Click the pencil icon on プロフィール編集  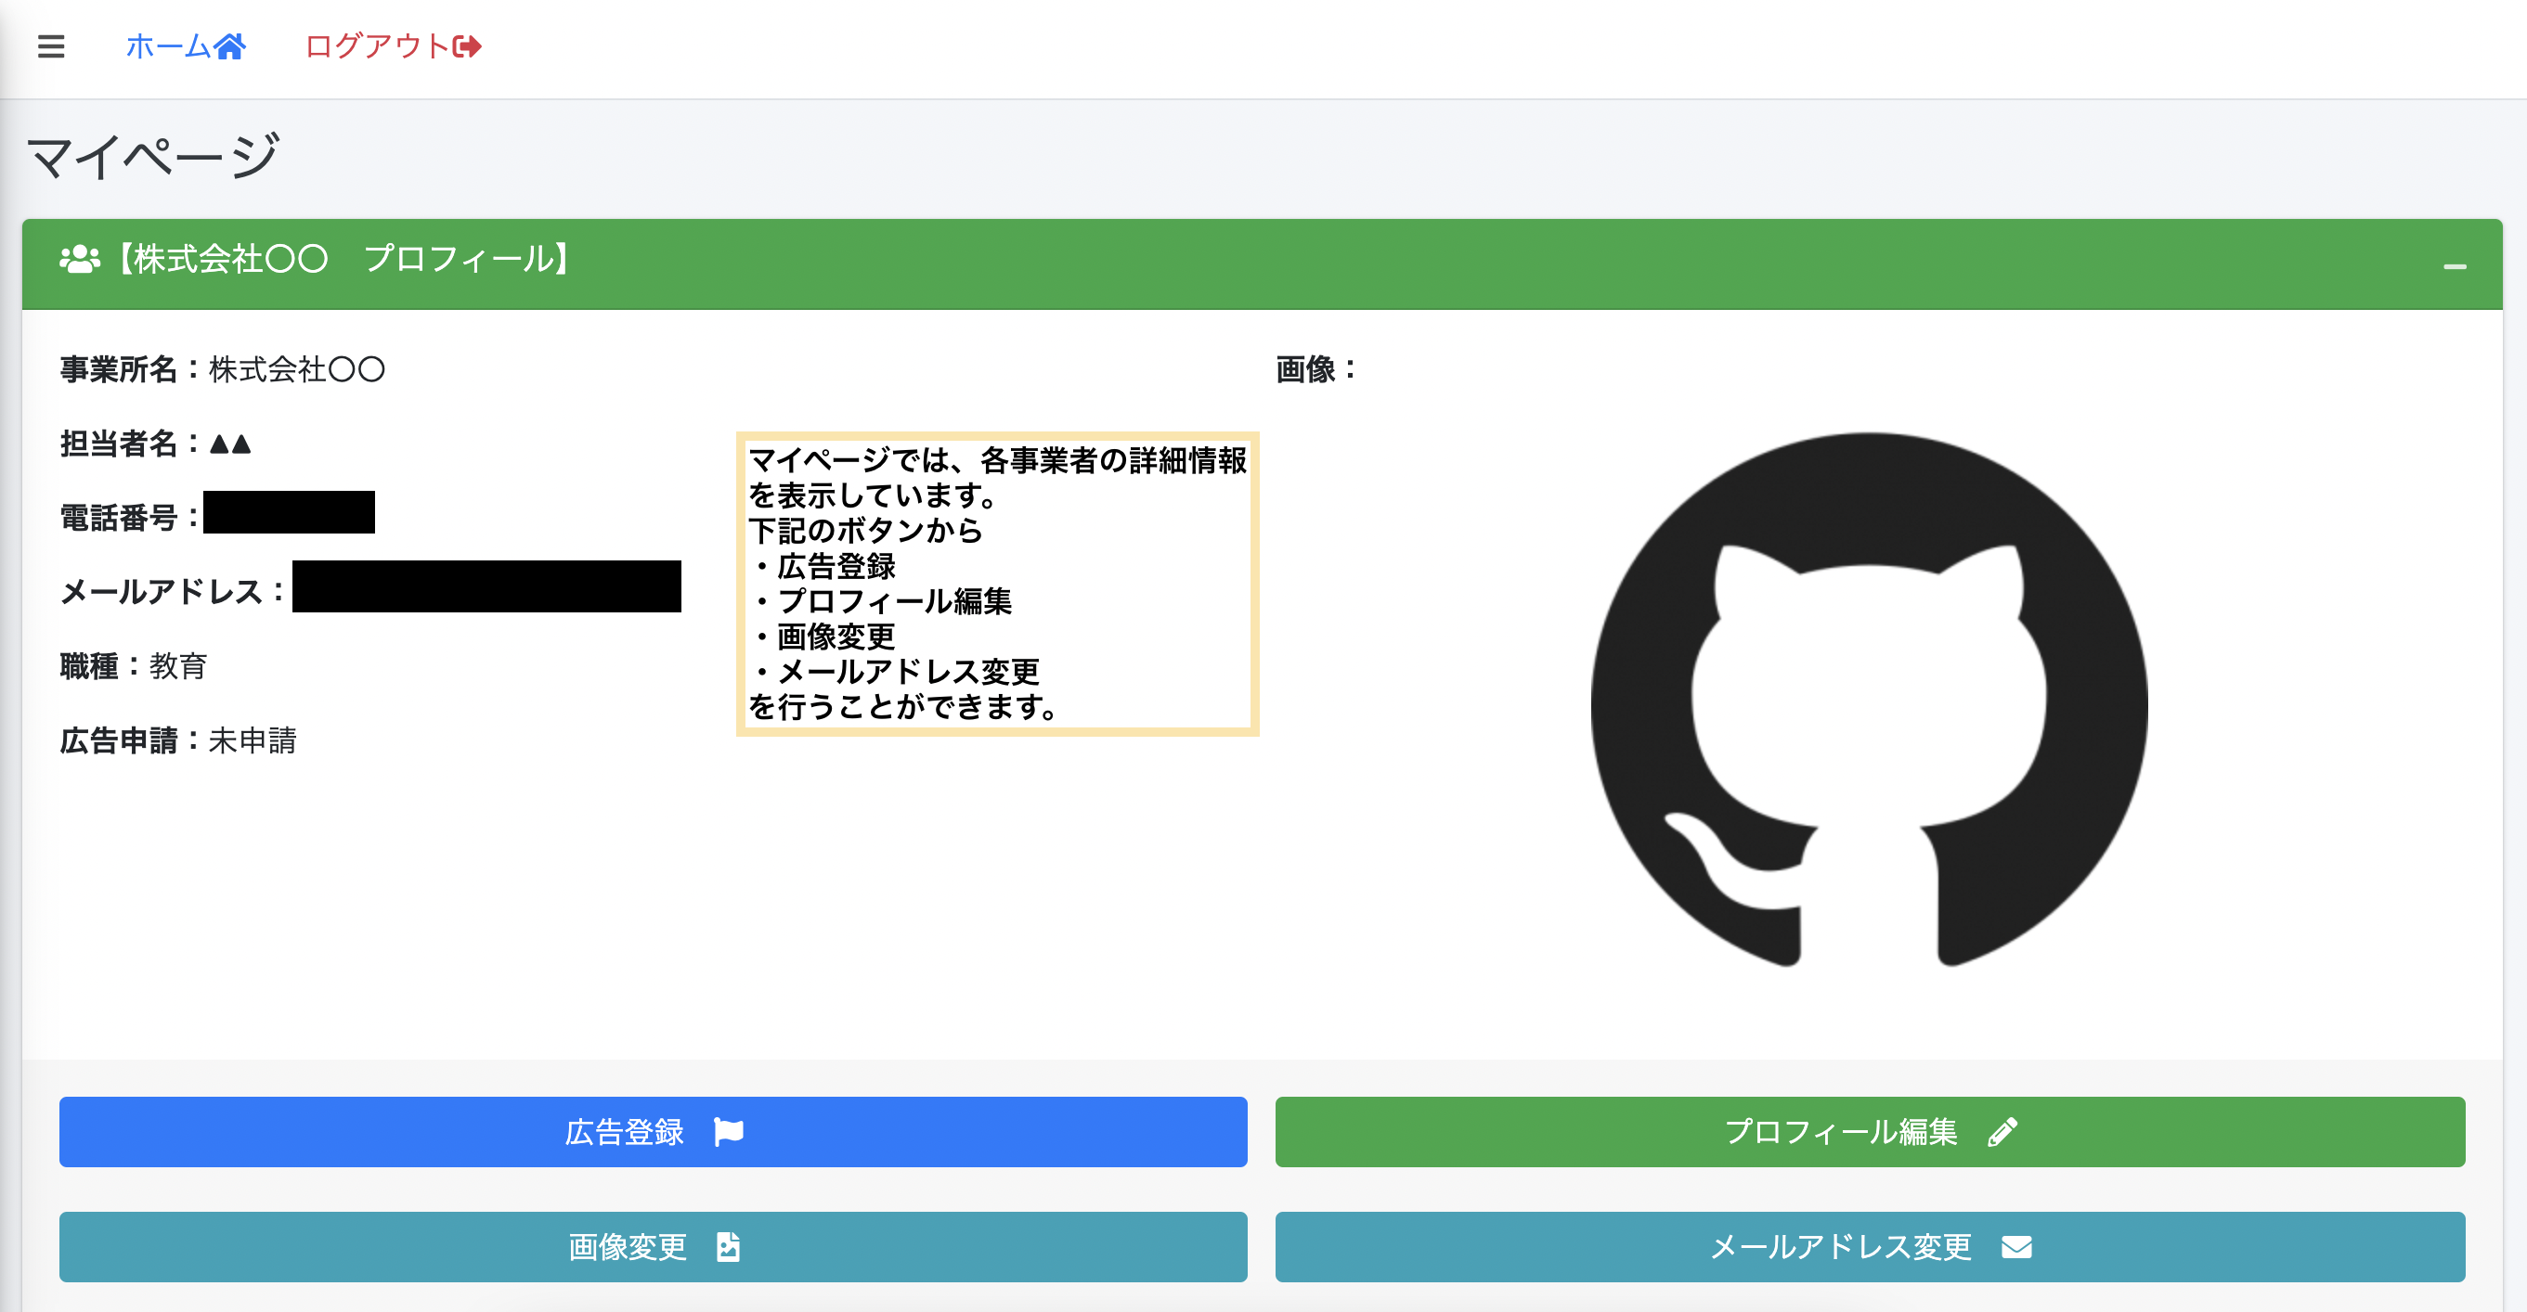coord(2003,1132)
